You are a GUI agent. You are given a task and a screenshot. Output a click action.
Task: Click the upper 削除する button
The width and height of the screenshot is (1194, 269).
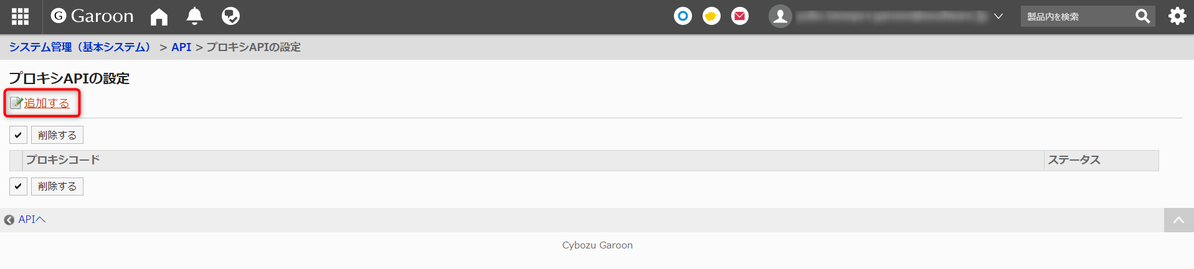tap(57, 135)
